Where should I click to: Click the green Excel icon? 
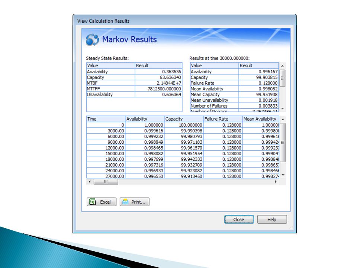[93, 202]
